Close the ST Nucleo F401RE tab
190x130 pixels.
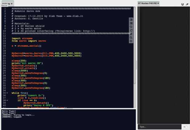click(x=158, y=3)
